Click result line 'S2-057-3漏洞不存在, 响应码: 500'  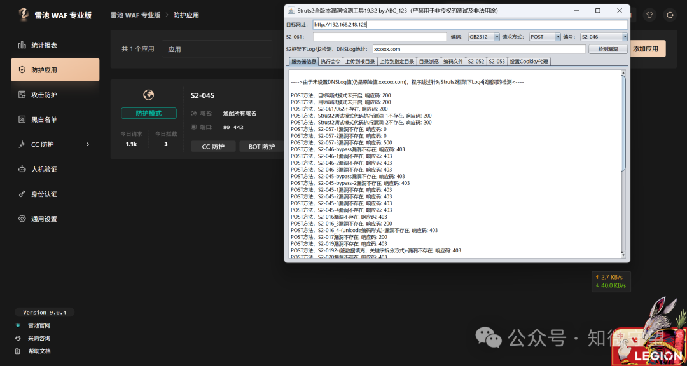click(342, 143)
